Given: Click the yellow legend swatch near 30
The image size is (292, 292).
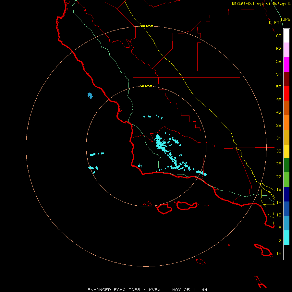Looking at the screenshot, I should pyautogui.click(x=286, y=151).
